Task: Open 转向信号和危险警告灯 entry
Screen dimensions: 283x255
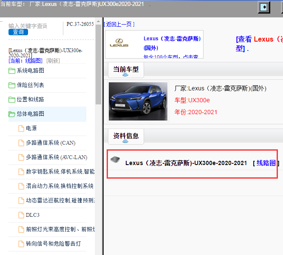Action: click(54, 244)
